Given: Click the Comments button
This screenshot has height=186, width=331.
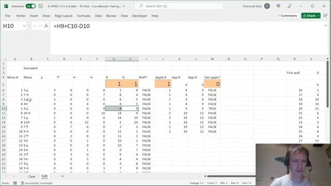Looking at the screenshot, I should tap(287, 16).
